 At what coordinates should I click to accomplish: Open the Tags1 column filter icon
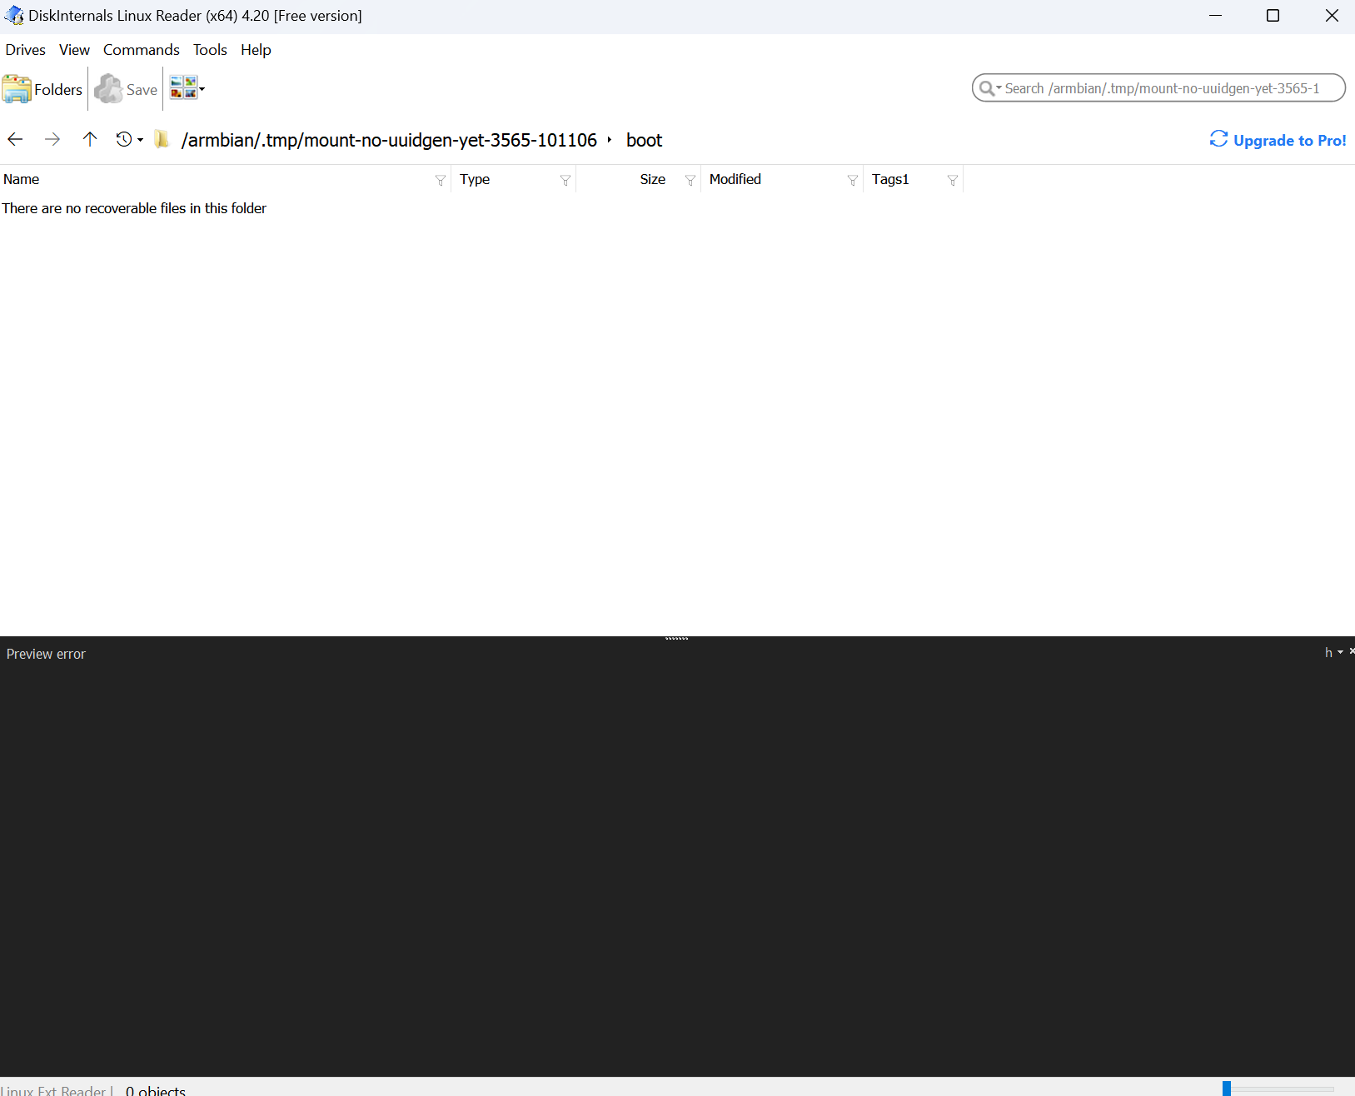[953, 180]
